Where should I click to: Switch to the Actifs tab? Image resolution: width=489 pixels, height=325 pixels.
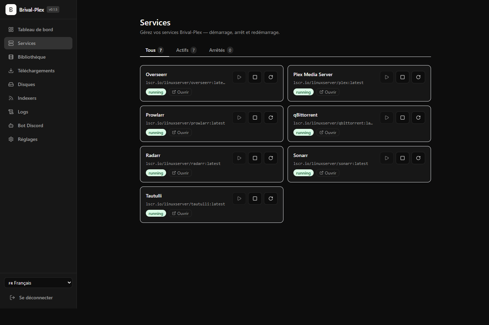tap(186, 50)
